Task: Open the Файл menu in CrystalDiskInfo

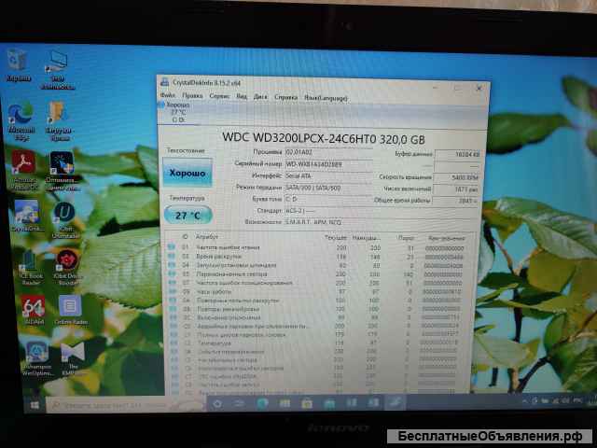Action: coord(169,95)
